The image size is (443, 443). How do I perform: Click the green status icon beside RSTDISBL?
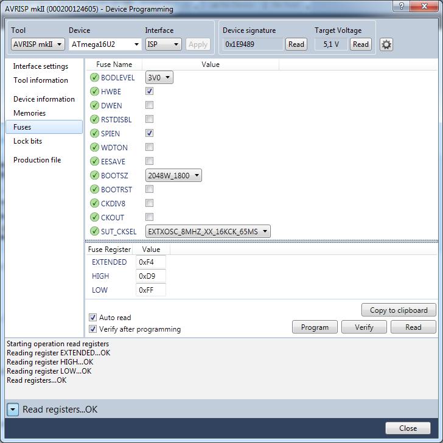pyautogui.click(x=94, y=119)
